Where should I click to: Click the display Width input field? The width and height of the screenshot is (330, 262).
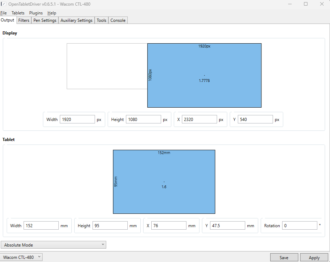(x=77, y=120)
